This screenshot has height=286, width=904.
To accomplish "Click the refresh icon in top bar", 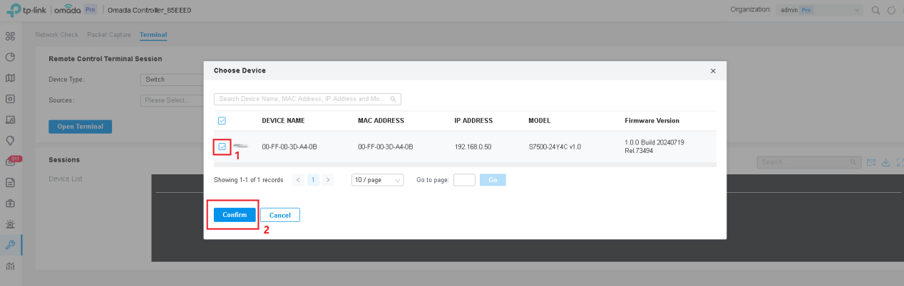I will point(891,10).
